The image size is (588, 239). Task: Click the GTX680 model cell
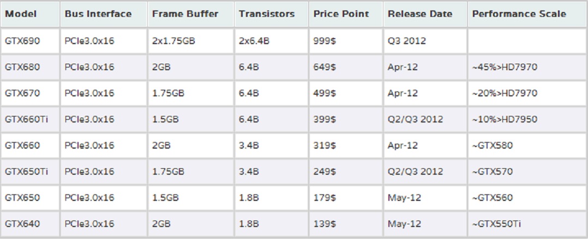point(20,67)
